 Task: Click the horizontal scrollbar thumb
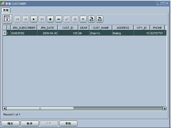40,108
